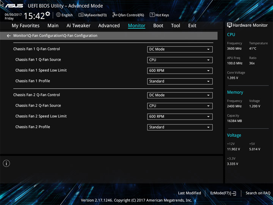273x205 pixels.
Task: Click the Chassis Fan 1 Profile label
Action: (33, 81)
